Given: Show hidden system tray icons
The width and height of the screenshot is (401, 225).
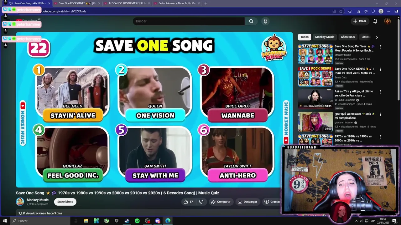Looking at the screenshot, I should click(x=356, y=221).
